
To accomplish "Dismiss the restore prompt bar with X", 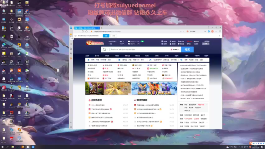I will coord(220,36).
